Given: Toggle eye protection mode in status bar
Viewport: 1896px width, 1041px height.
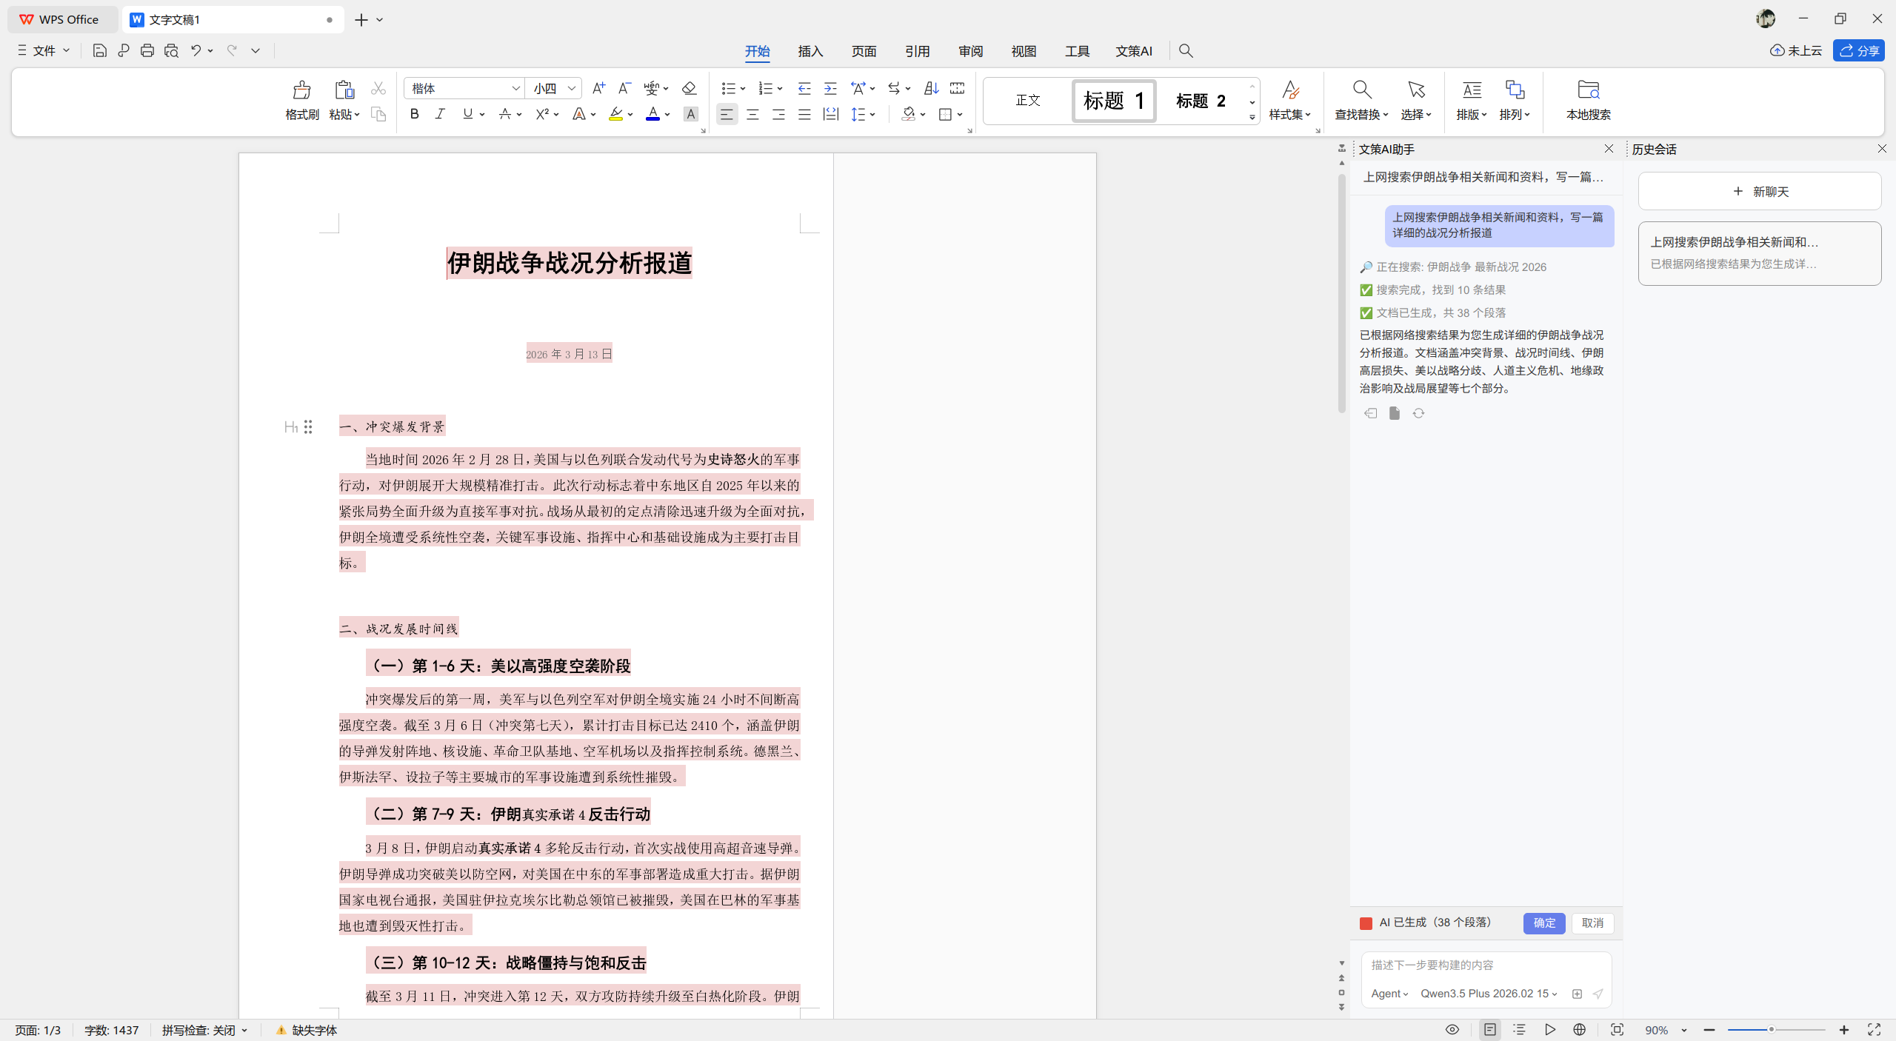Looking at the screenshot, I should (x=1452, y=1030).
